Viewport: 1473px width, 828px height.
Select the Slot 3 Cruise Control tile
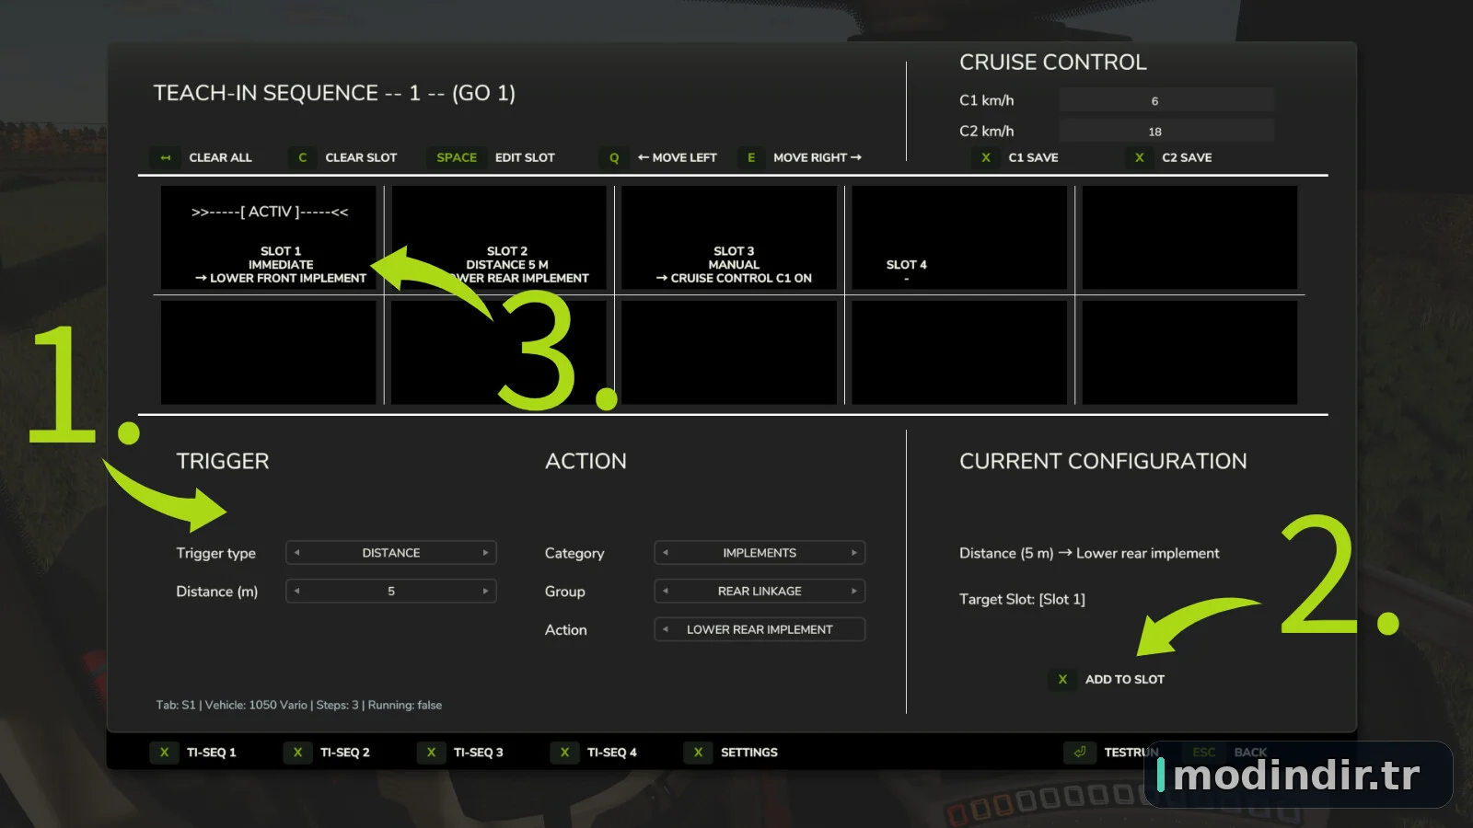pyautogui.click(x=729, y=238)
